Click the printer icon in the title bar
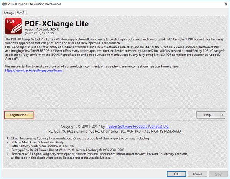Image resolution: width=230 pixels, height=179 pixels. pos(5,3)
